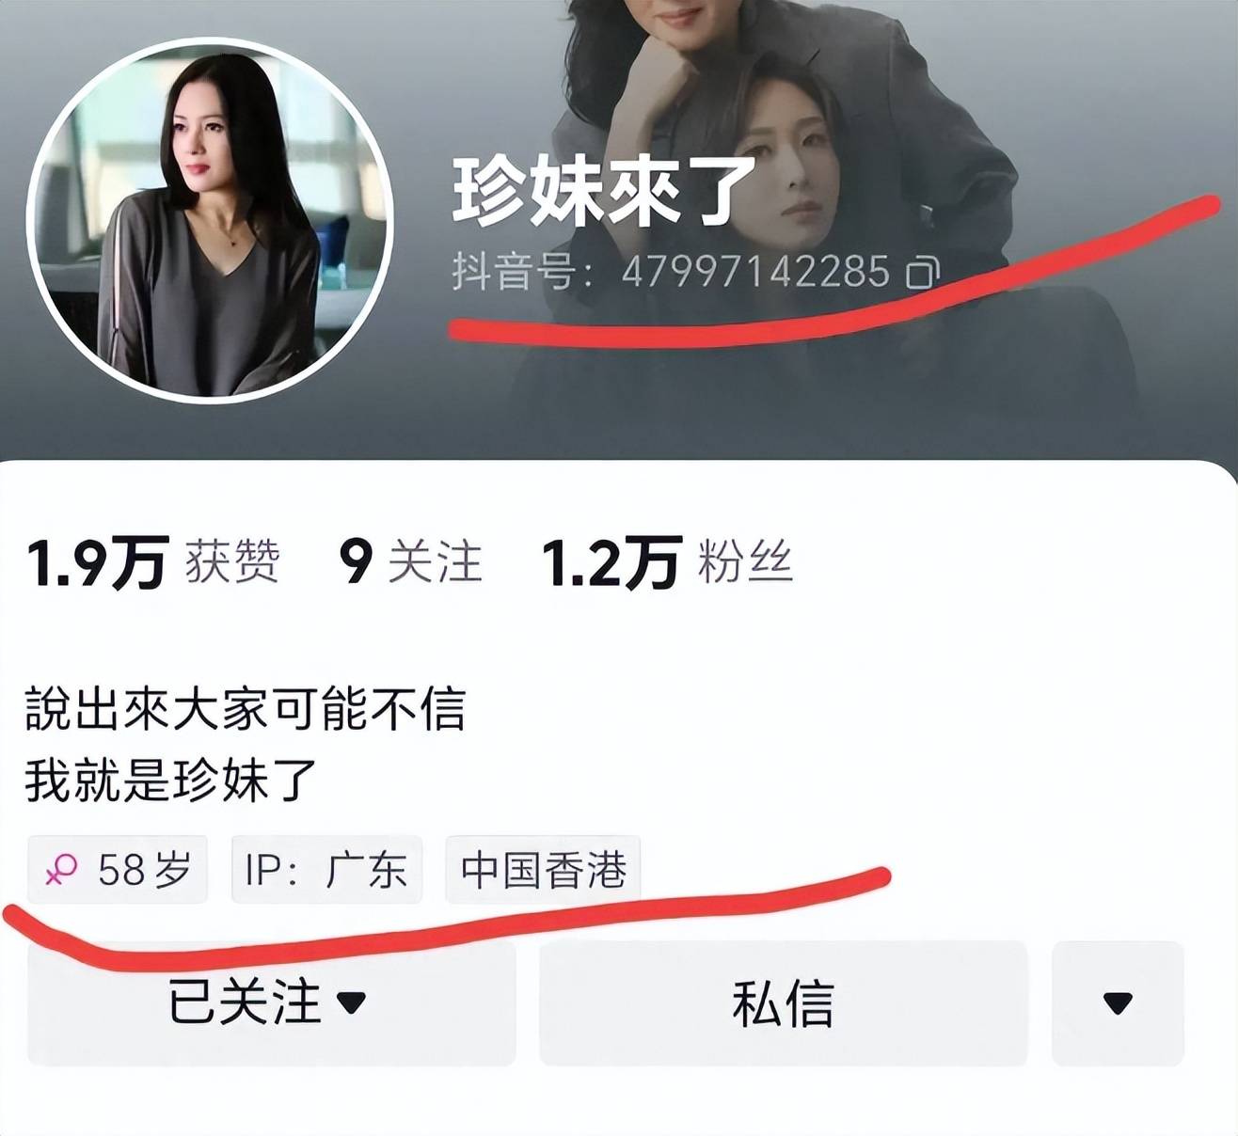Click the 已关注 following button
Screen dimensions: 1238x1136
coord(272,1002)
